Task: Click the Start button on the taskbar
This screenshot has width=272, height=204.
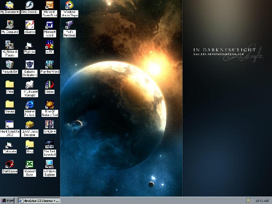Action: click(x=8, y=201)
